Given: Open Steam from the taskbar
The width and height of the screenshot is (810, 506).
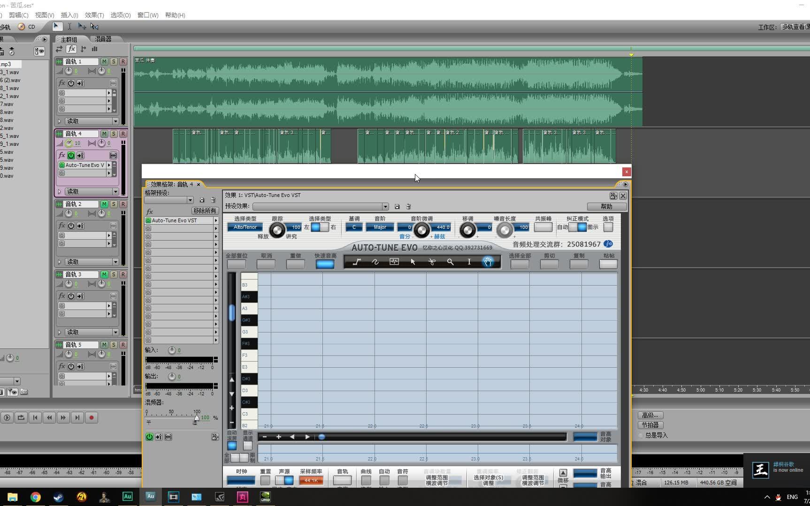Looking at the screenshot, I should [x=59, y=497].
